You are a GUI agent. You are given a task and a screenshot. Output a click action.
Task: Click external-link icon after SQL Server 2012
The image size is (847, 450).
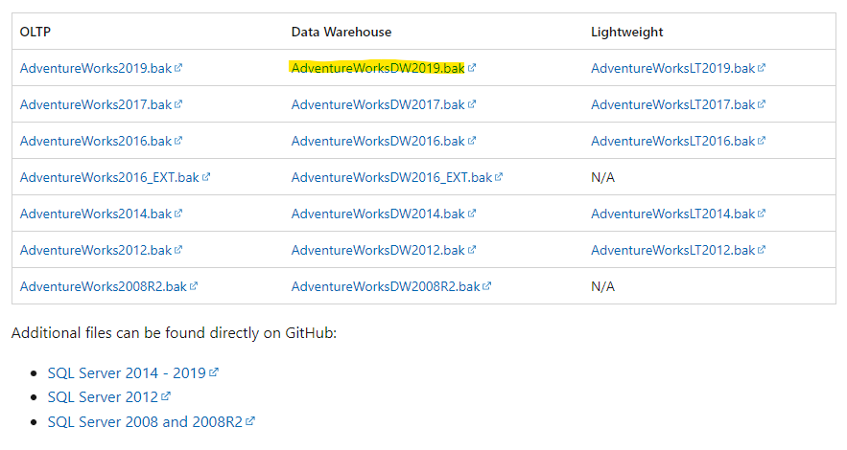click(166, 396)
